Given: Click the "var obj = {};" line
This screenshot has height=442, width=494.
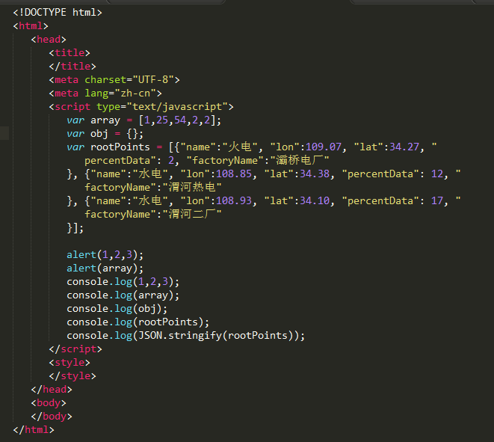Looking at the screenshot, I should (105, 134).
